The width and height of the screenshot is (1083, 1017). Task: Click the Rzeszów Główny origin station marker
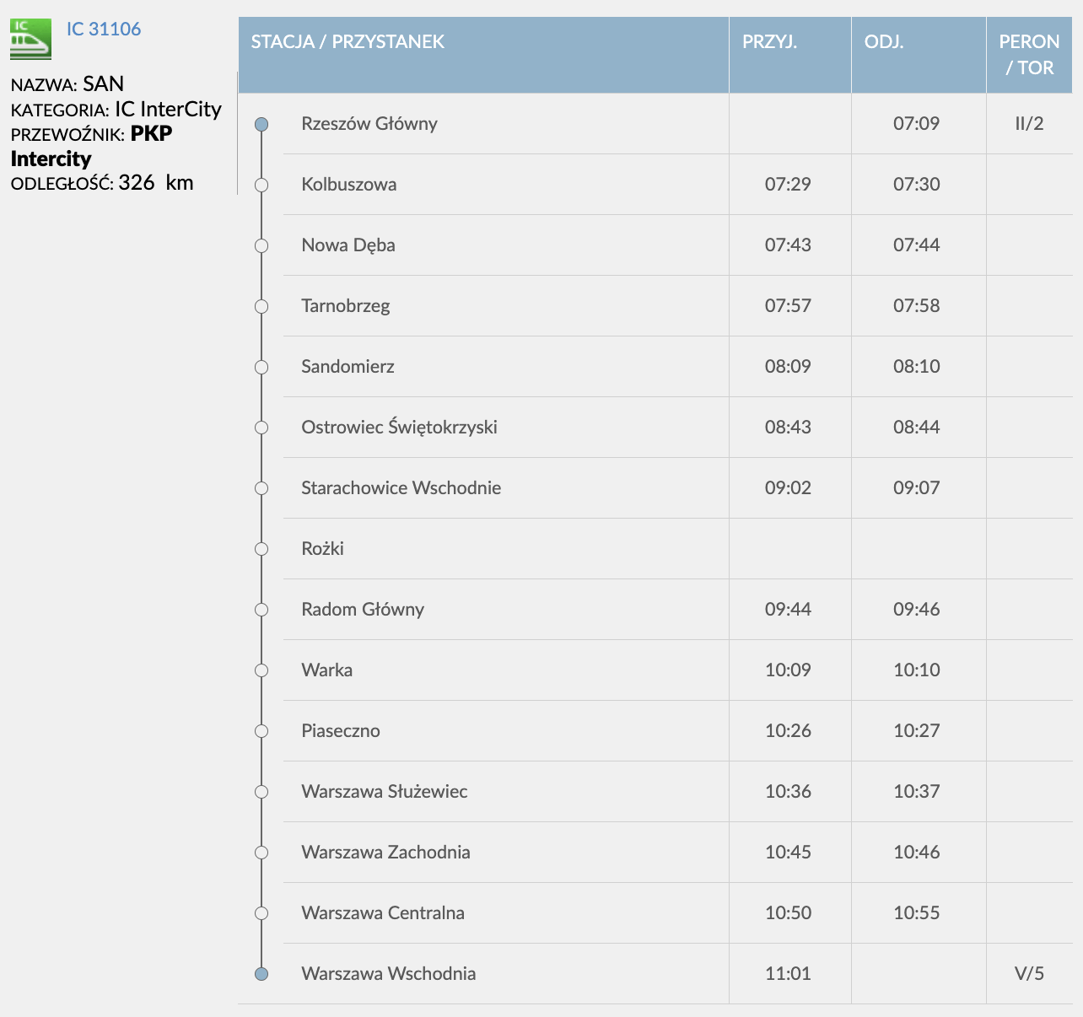click(x=261, y=124)
